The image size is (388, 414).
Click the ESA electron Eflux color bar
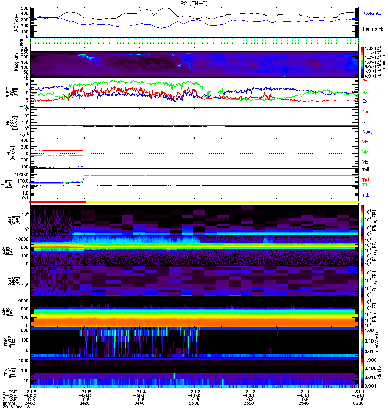[x=362, y=312]
